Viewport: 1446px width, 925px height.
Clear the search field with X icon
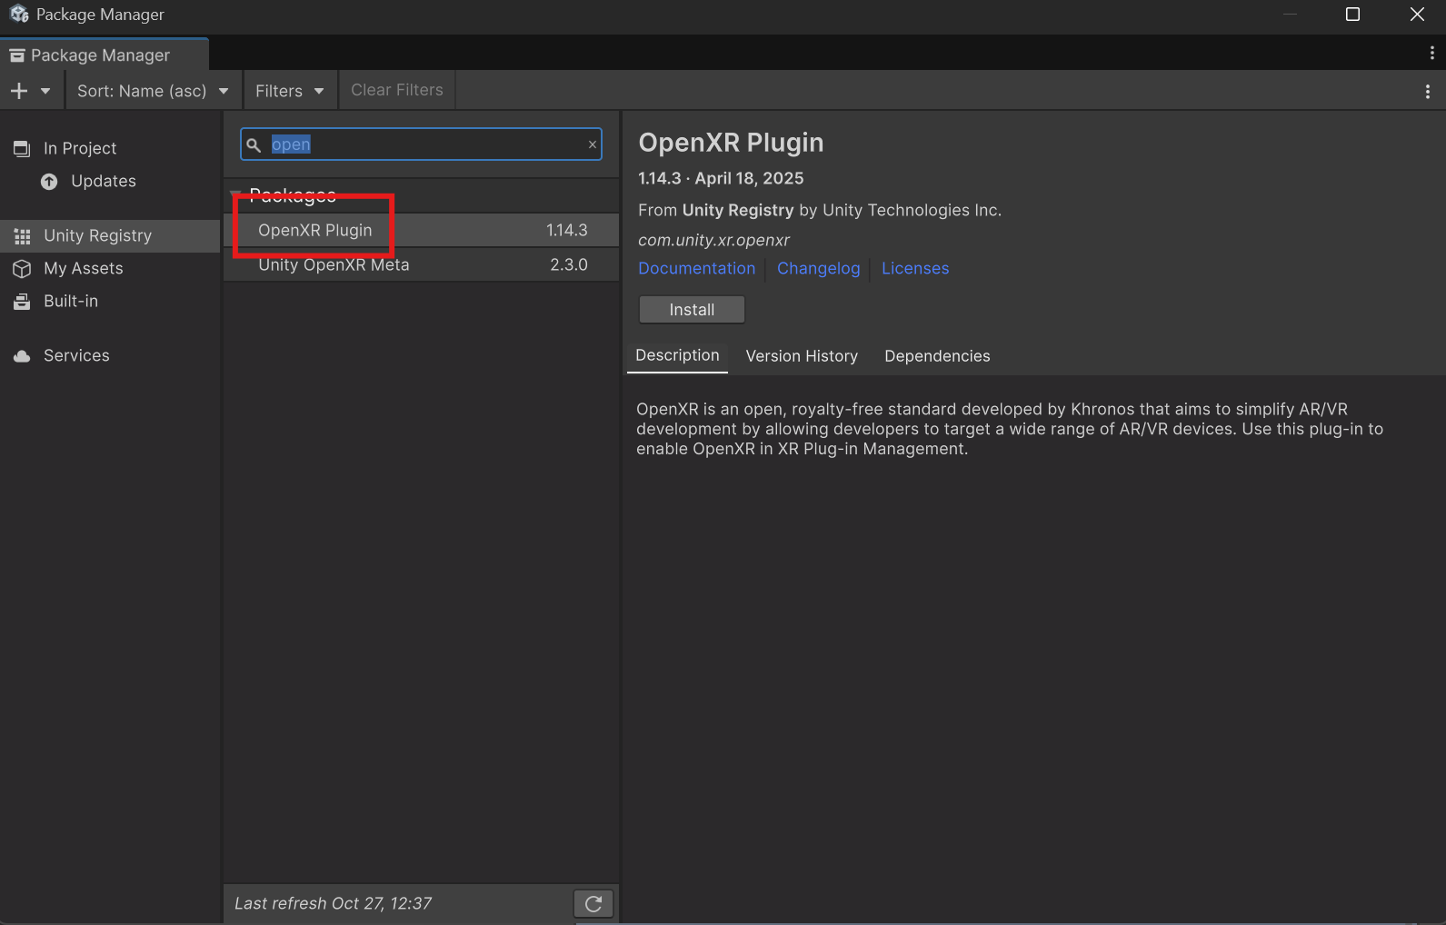tap(593, 144)
